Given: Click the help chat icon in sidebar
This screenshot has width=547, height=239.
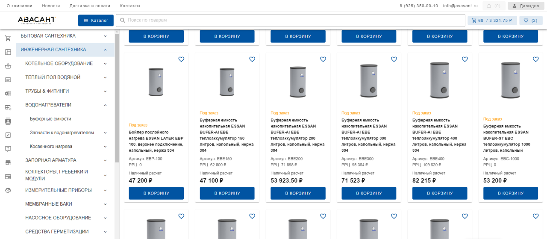Looking at the screenshot, I should pos(8,149).
